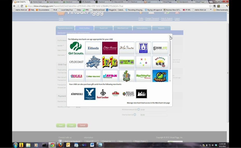Click the Logout link in header
Image resolution: width=241 pixels, height=148 pixels.
177,18
